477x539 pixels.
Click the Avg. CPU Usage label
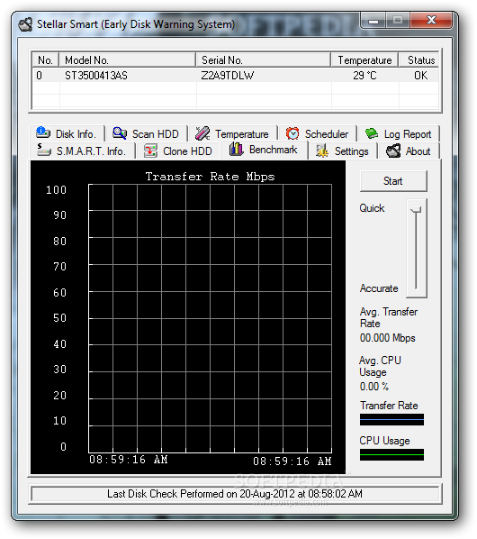coord(380,366)
